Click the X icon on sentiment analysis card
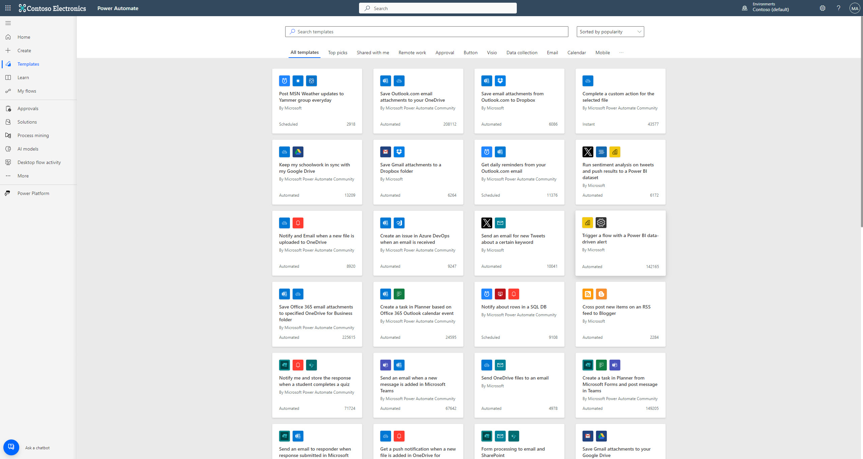Viewport: 863px width, 459px height. [588, 152]
